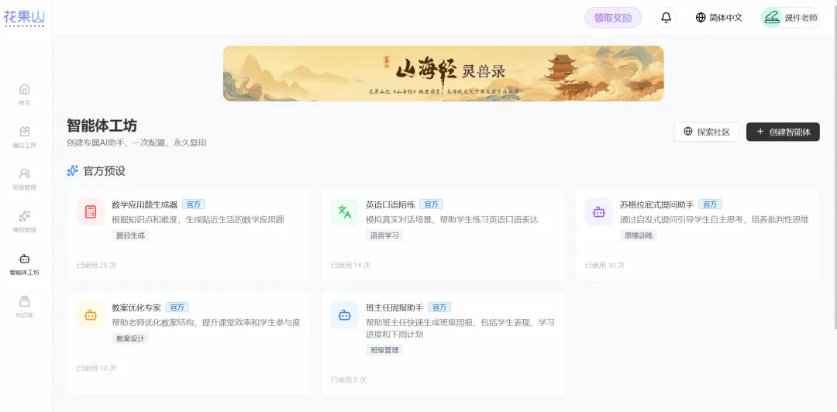Open 知识库 in the sidebar
This screenshot has height=412, width=837.
click(25, 307)
